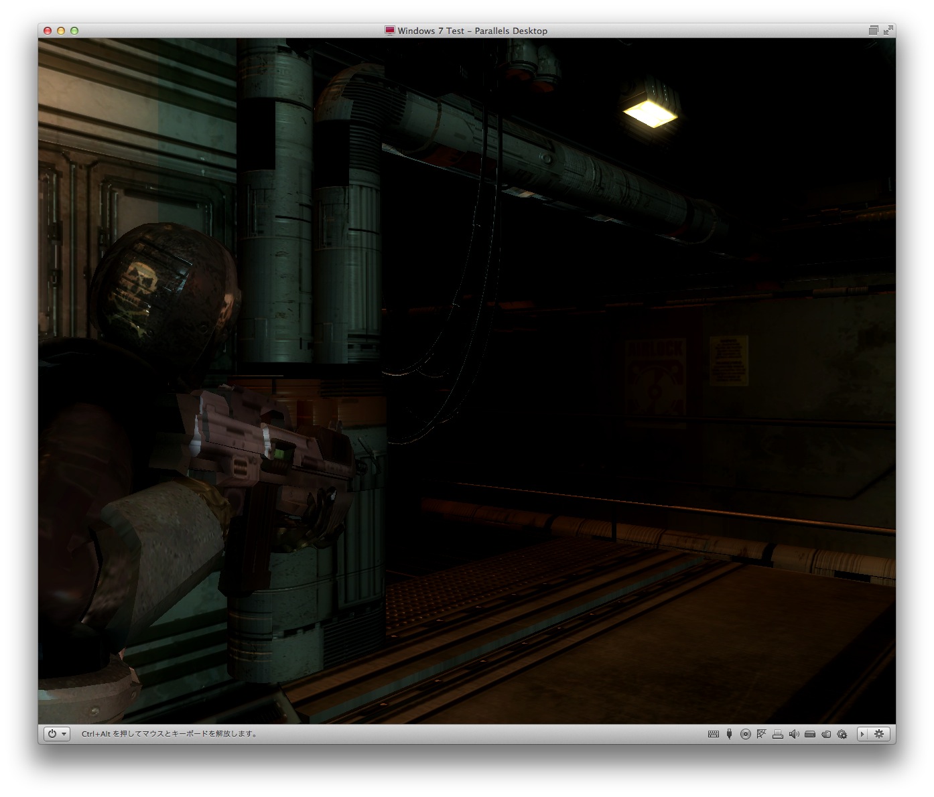The height and width of the screenshot is (797, 934).
Task: Click the yellow ceiling light in game
Action: [649, 112]
